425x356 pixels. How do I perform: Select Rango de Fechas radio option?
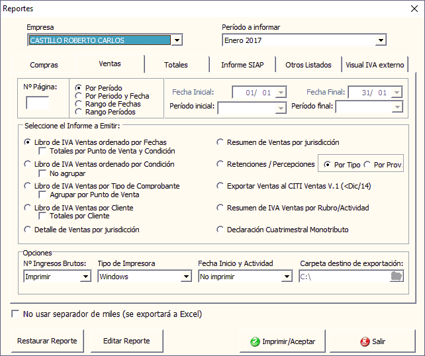click(79, 104)
